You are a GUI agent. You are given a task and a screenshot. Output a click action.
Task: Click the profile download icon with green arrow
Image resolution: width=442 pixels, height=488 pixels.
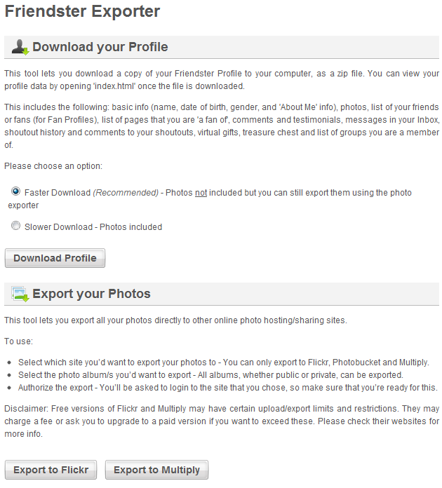point(20,47)
